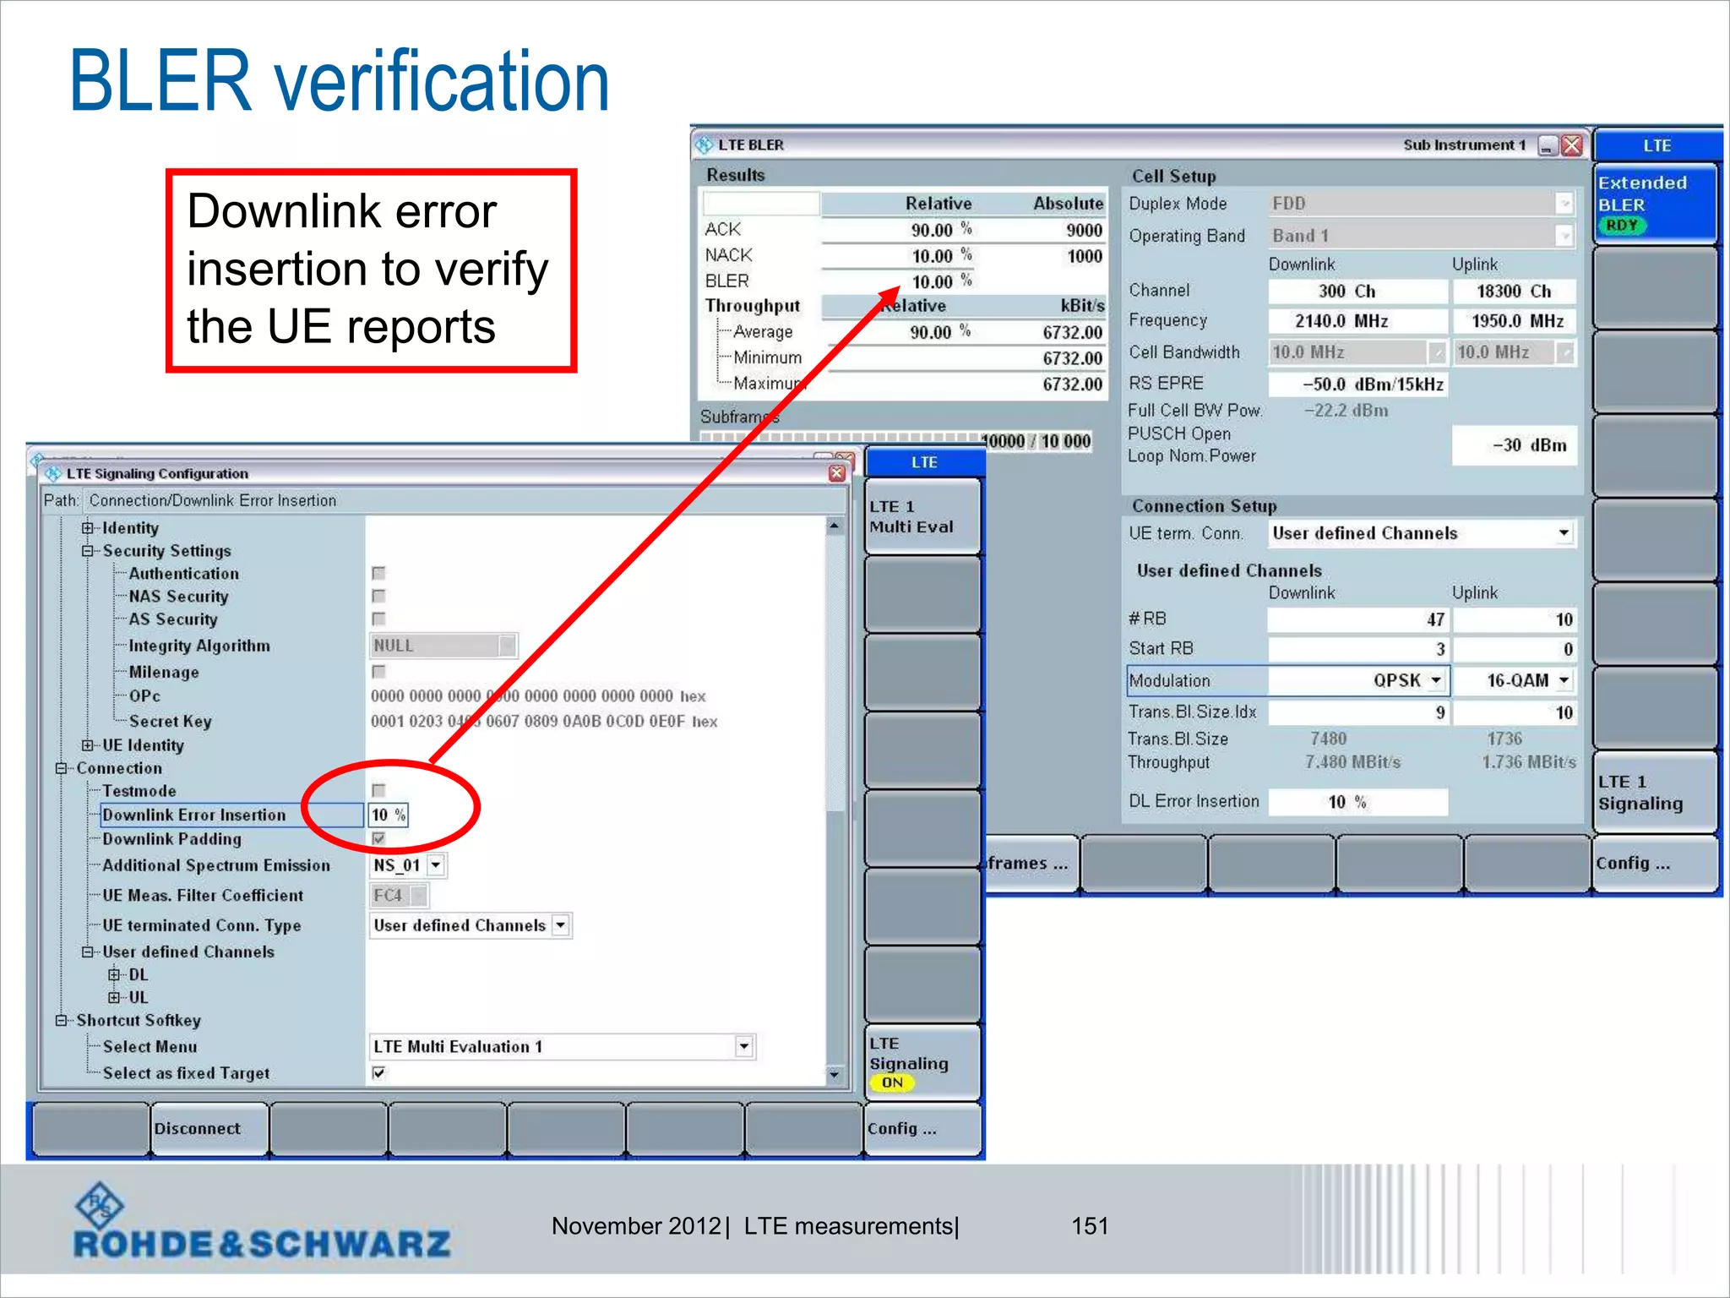
Task: Open the Integrity Algorithm NULL dropdown
Action: point(507,646)
